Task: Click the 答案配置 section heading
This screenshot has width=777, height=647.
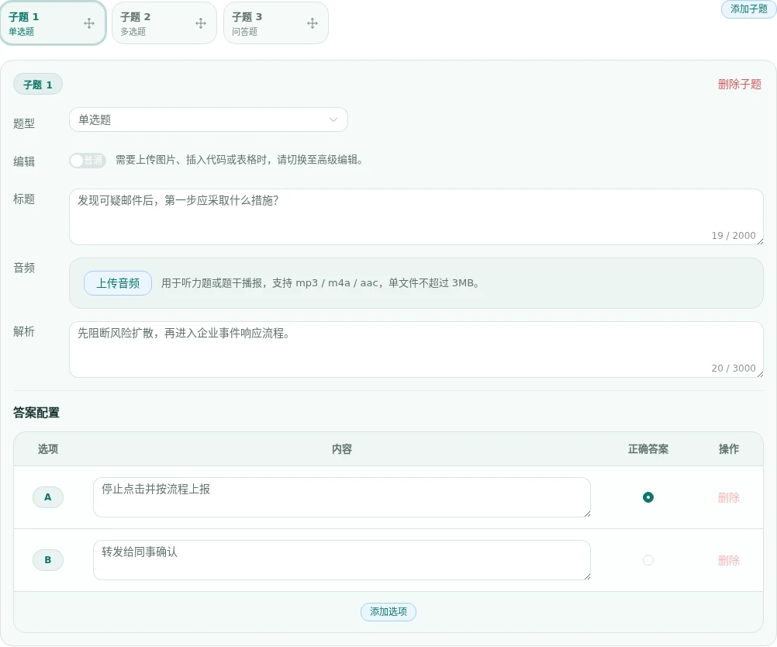Action: tap(36, 413)
